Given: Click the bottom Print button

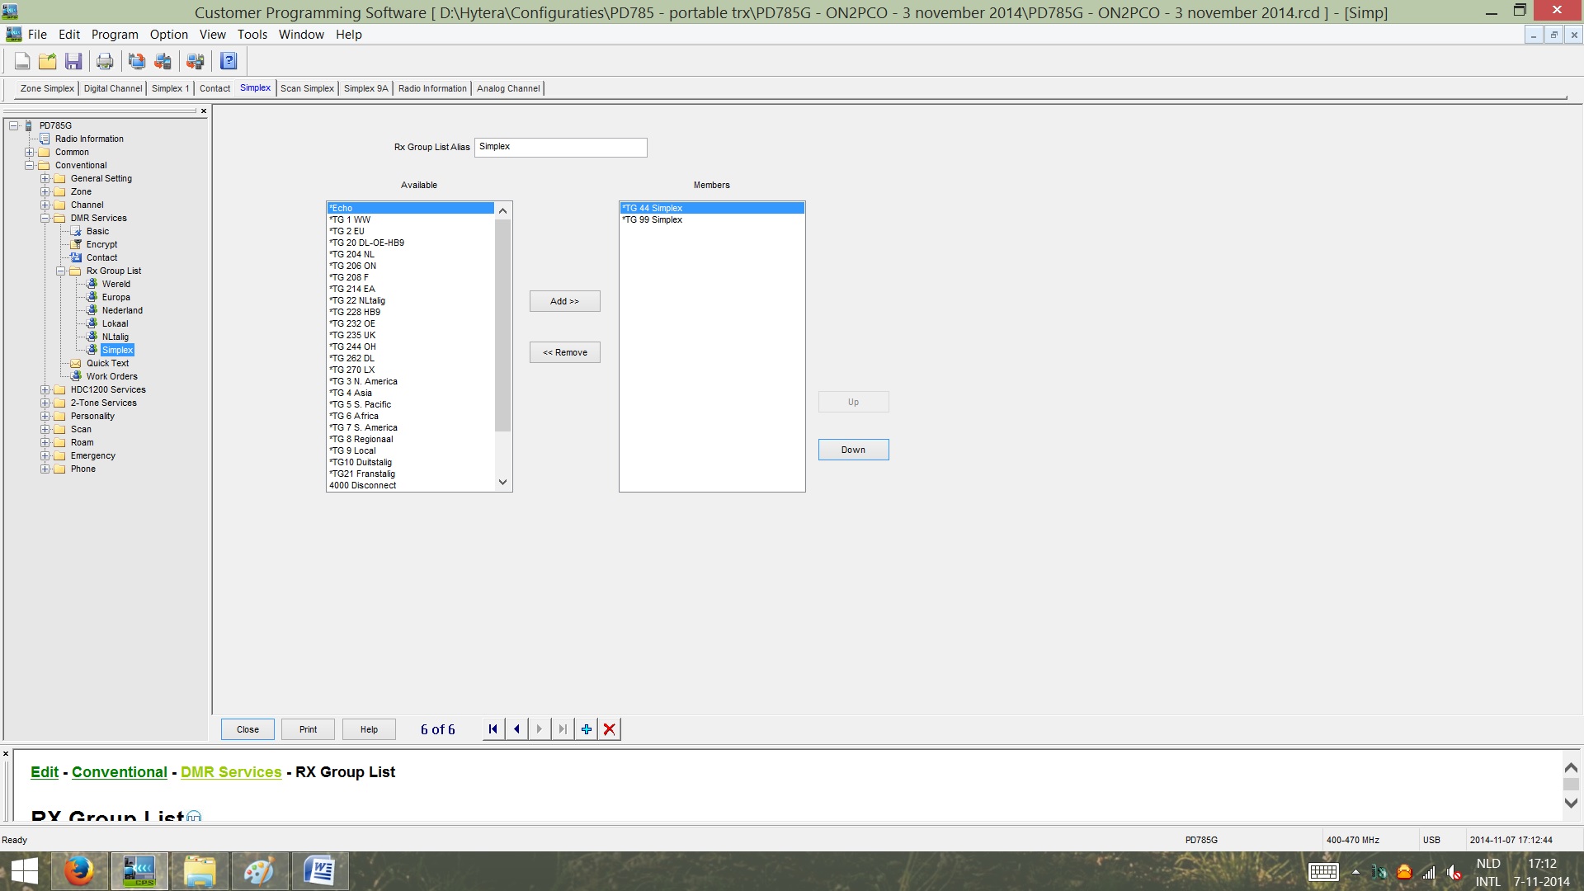Looking at the screenshot, I should click(308, 729).
